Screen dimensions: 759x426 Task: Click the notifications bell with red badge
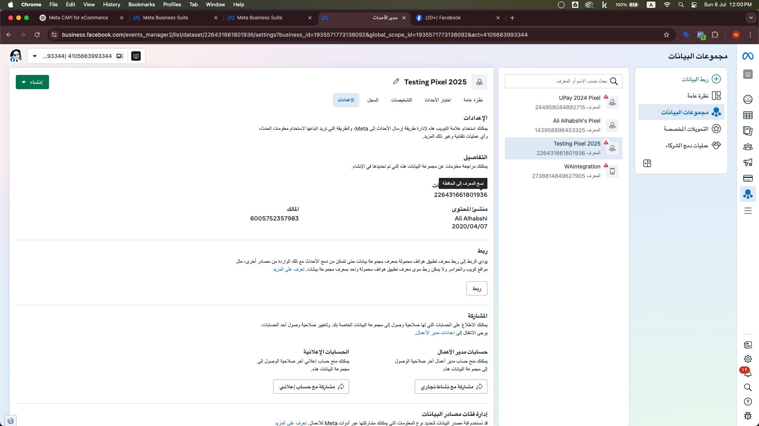747,373
